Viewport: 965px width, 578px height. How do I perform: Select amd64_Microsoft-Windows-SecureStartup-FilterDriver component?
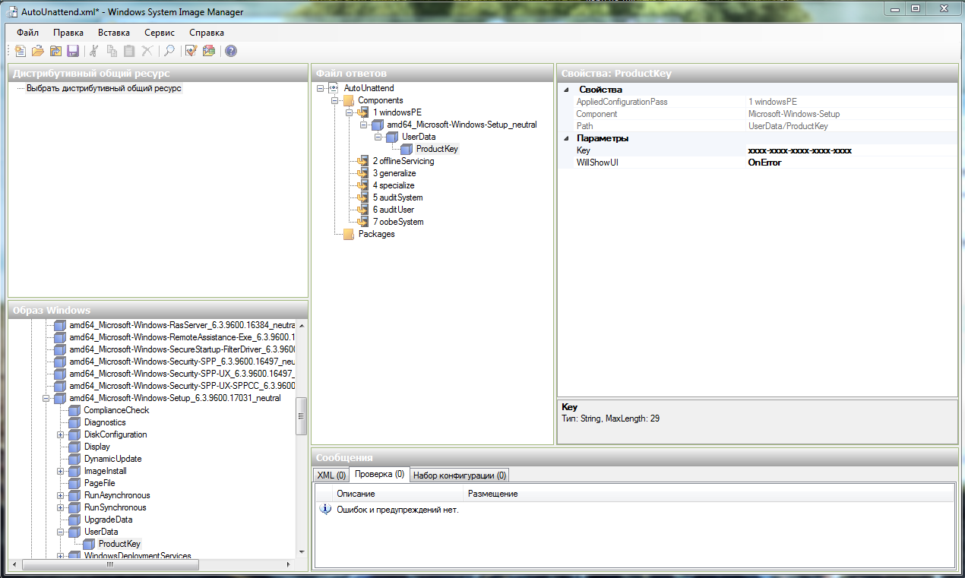[x=181, y=349]
